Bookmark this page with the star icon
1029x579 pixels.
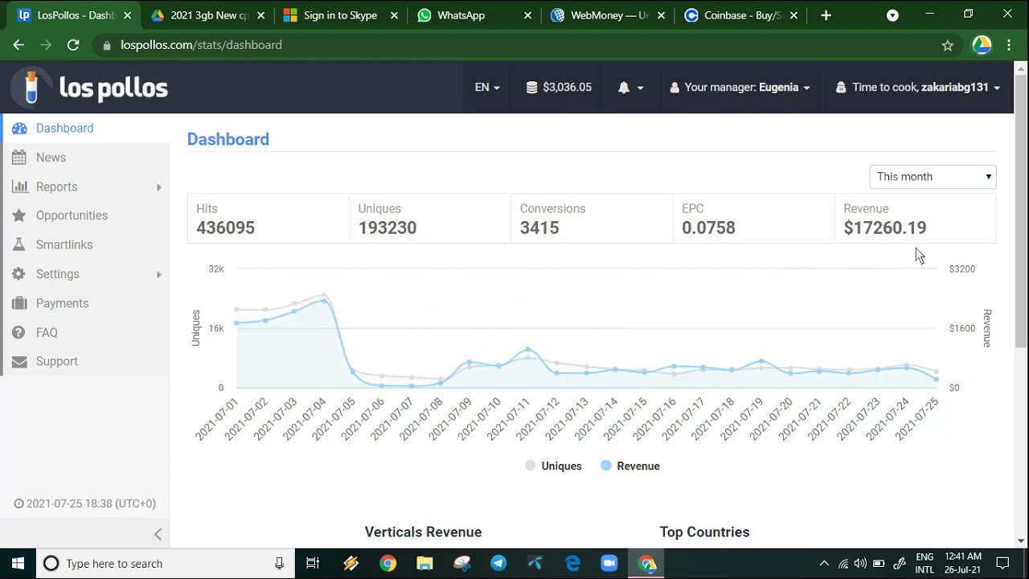click(948, 46)
